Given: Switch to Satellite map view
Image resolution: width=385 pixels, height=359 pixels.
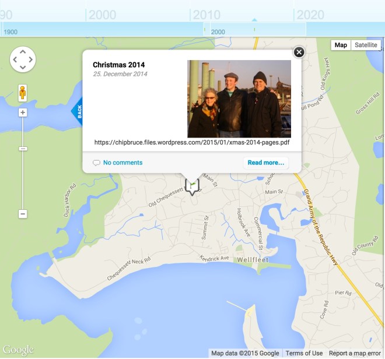Looking at the screenshot, I should (x=366, y=45).
